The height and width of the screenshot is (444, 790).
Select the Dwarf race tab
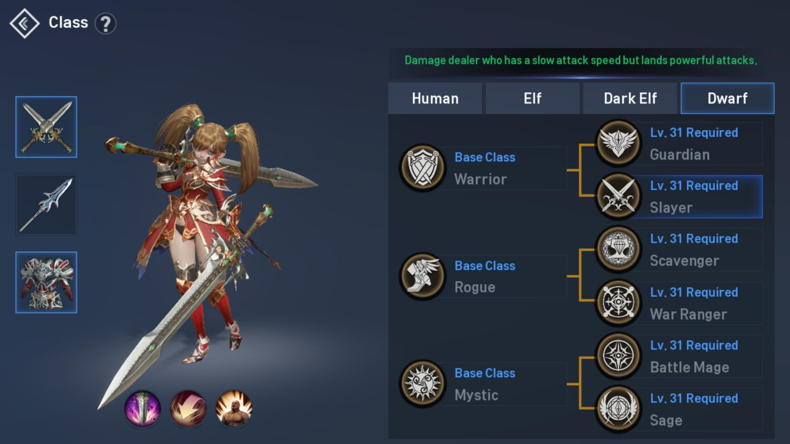pyautogui.click(x=727, y=99)
